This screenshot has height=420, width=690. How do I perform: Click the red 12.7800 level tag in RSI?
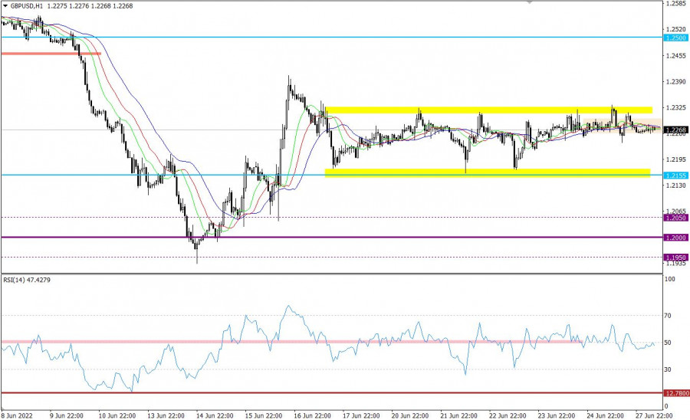tap(676, 393)
